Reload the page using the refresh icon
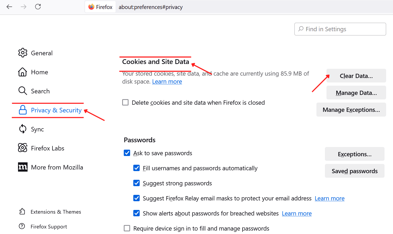 click(38, 7)
